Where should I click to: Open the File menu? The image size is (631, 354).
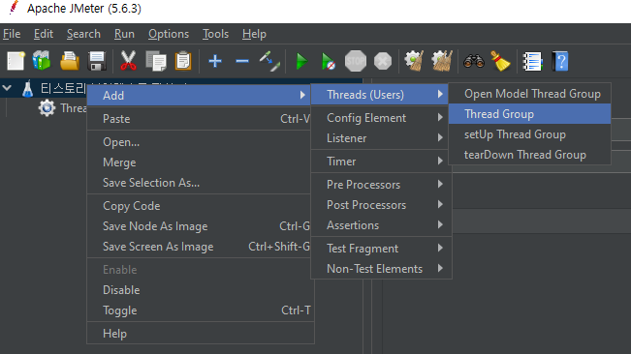(x=12, y=34)
